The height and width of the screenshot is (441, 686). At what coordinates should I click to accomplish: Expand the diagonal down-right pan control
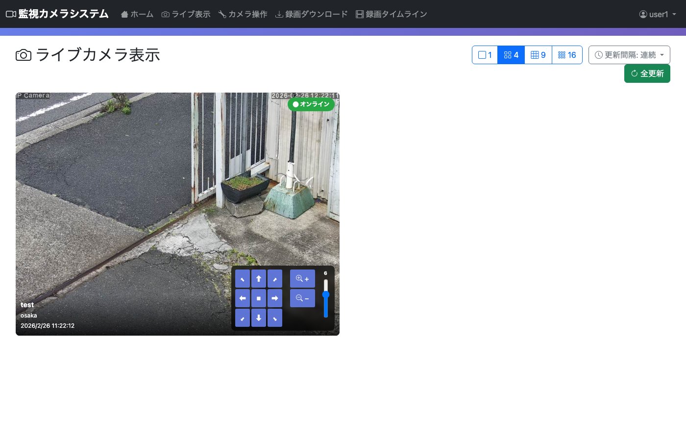pos(275,318)
